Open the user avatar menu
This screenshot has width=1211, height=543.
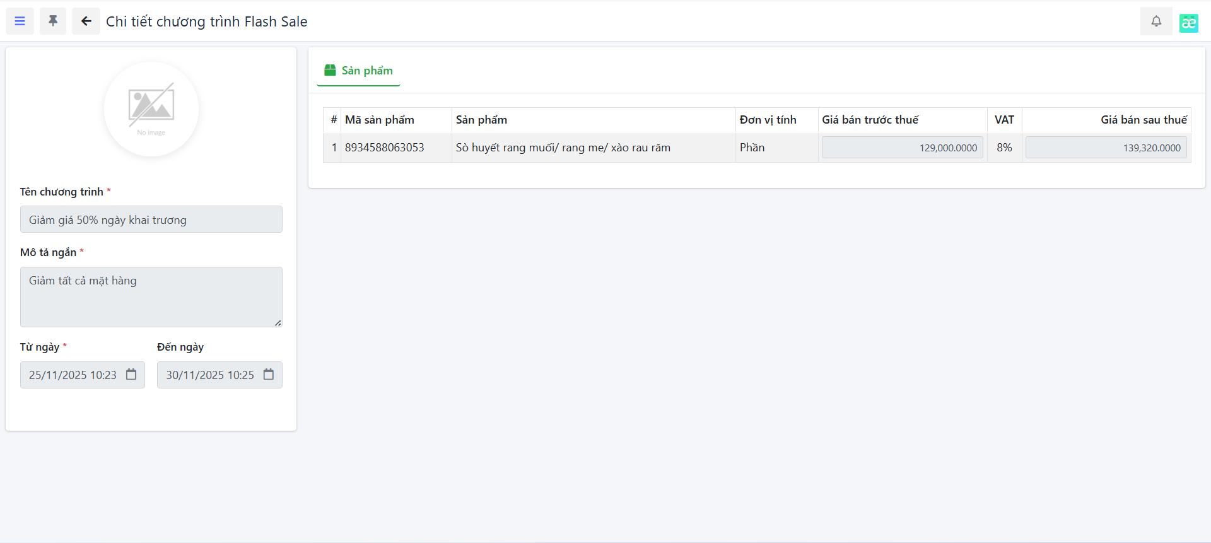coord(1188,23)
